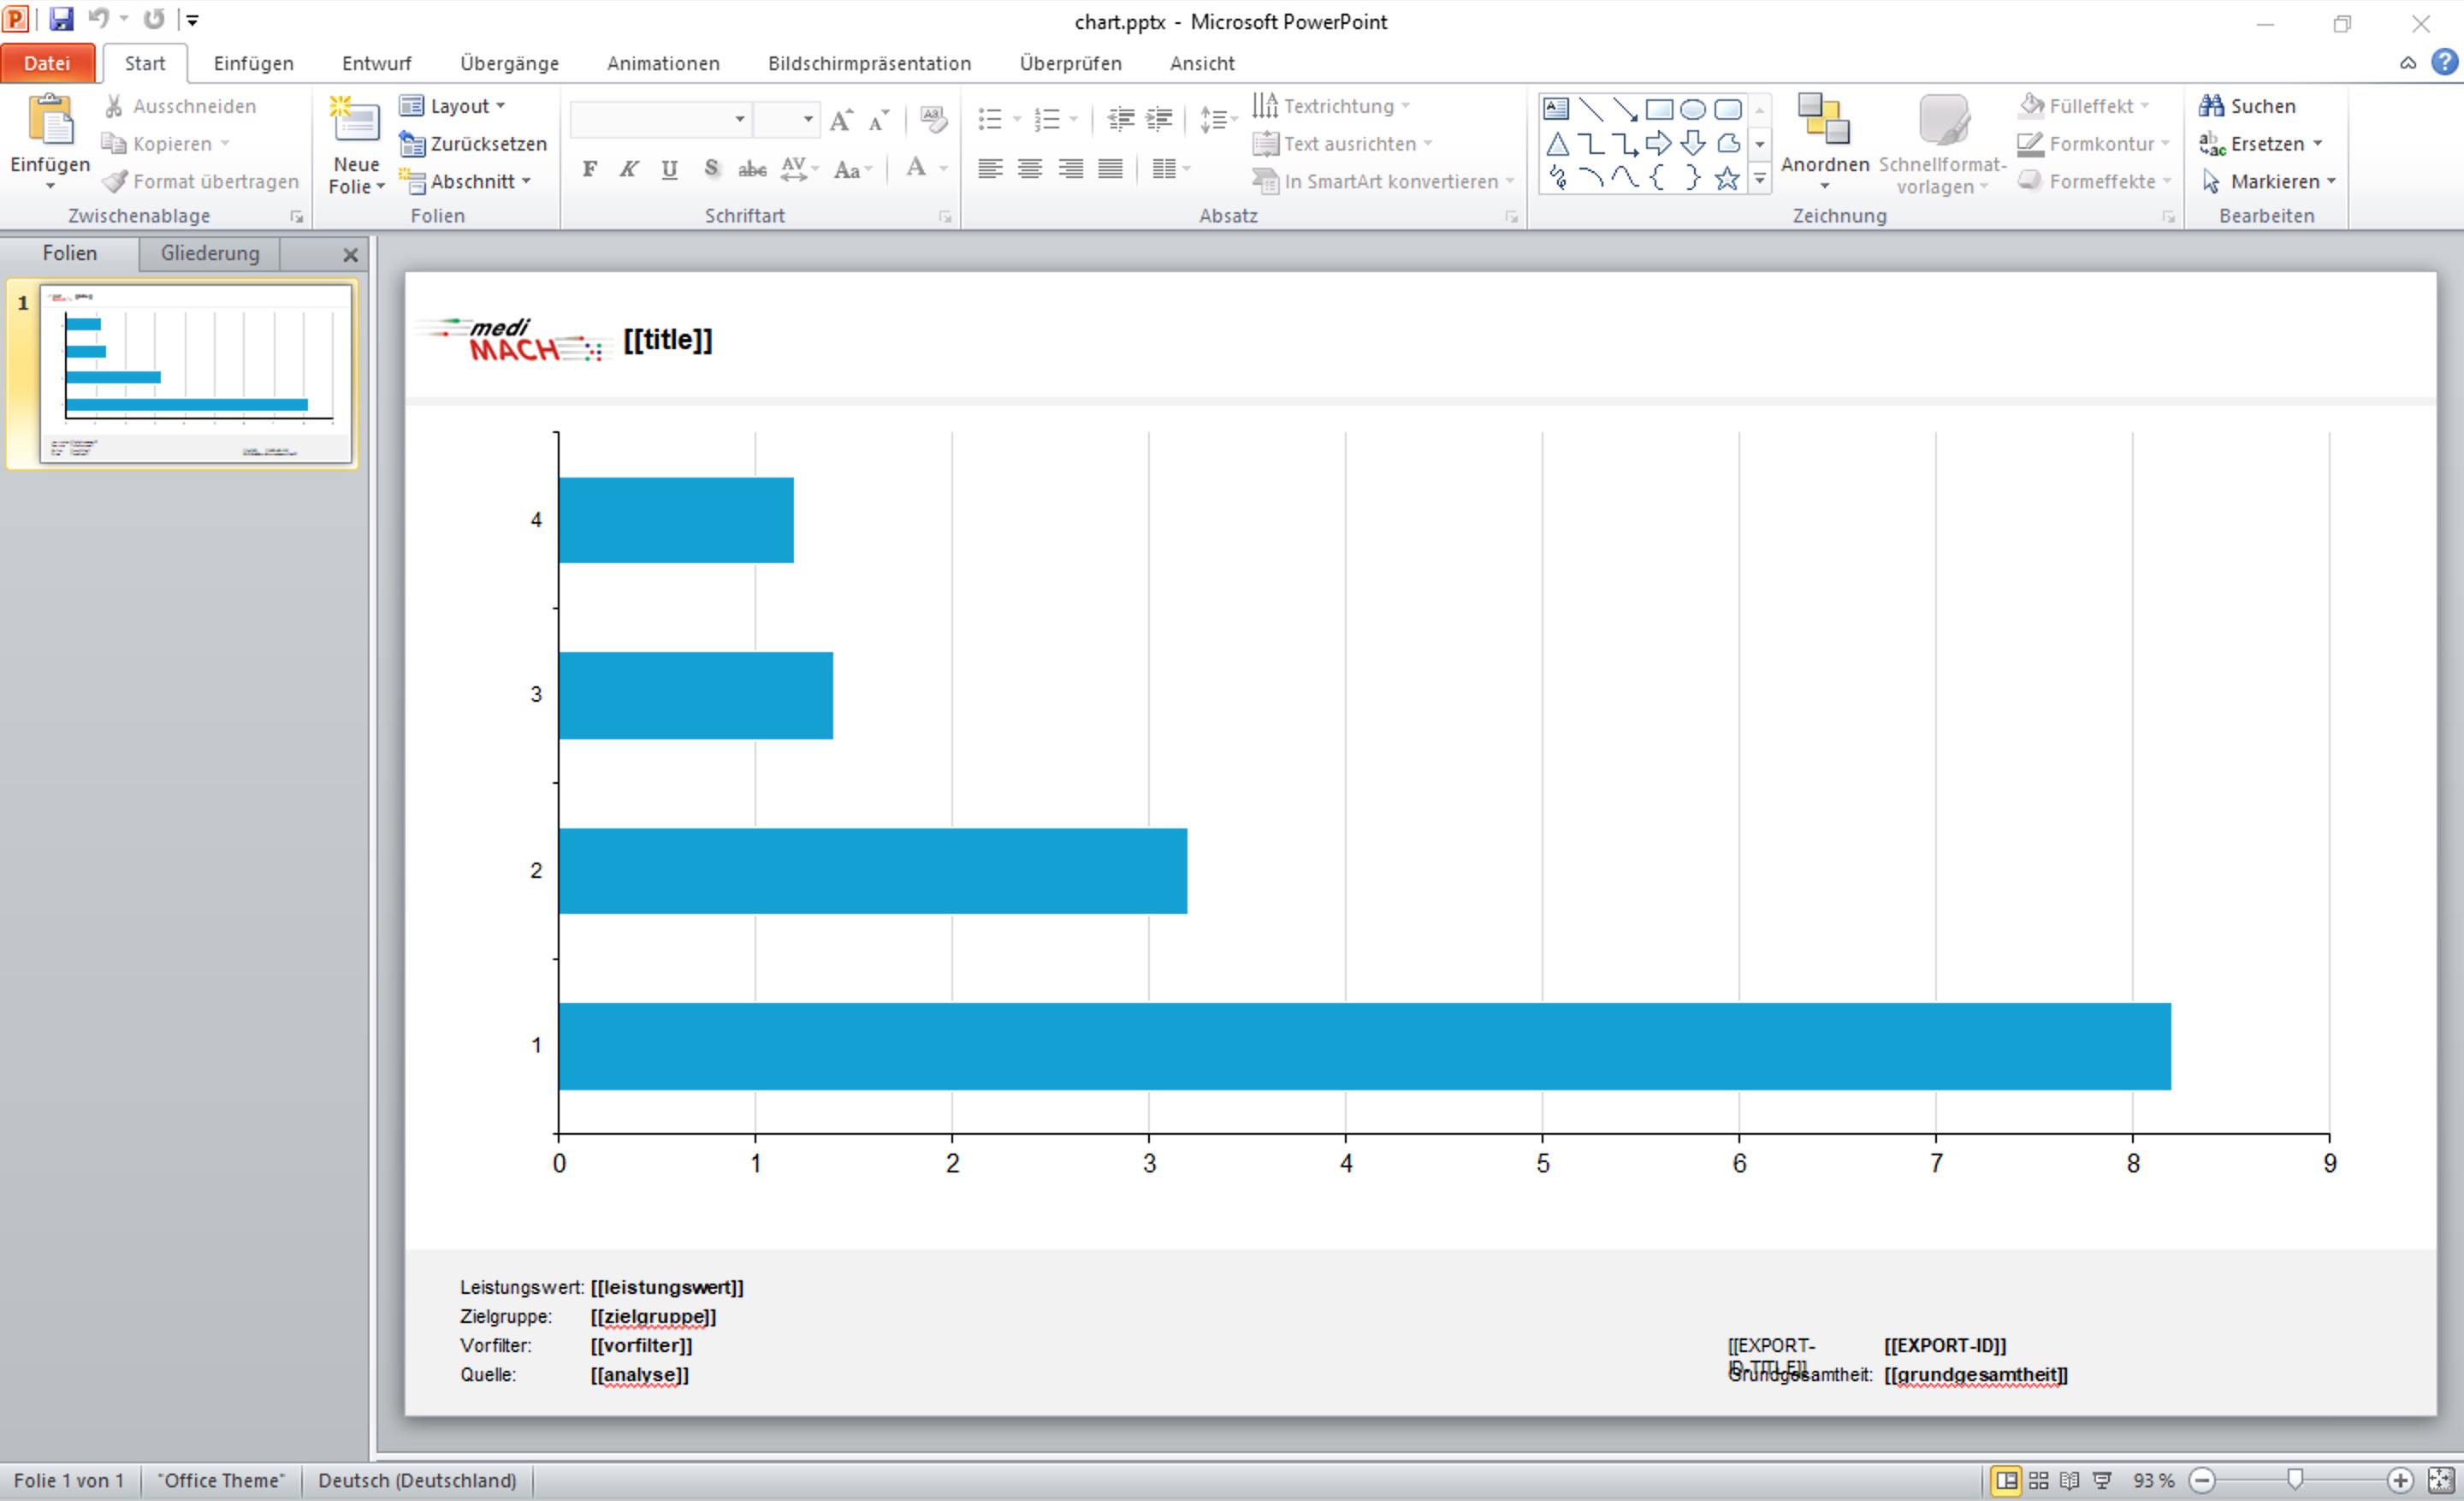
Task: Open the Übergänge ribbon tab
Action: pos(510,63)
